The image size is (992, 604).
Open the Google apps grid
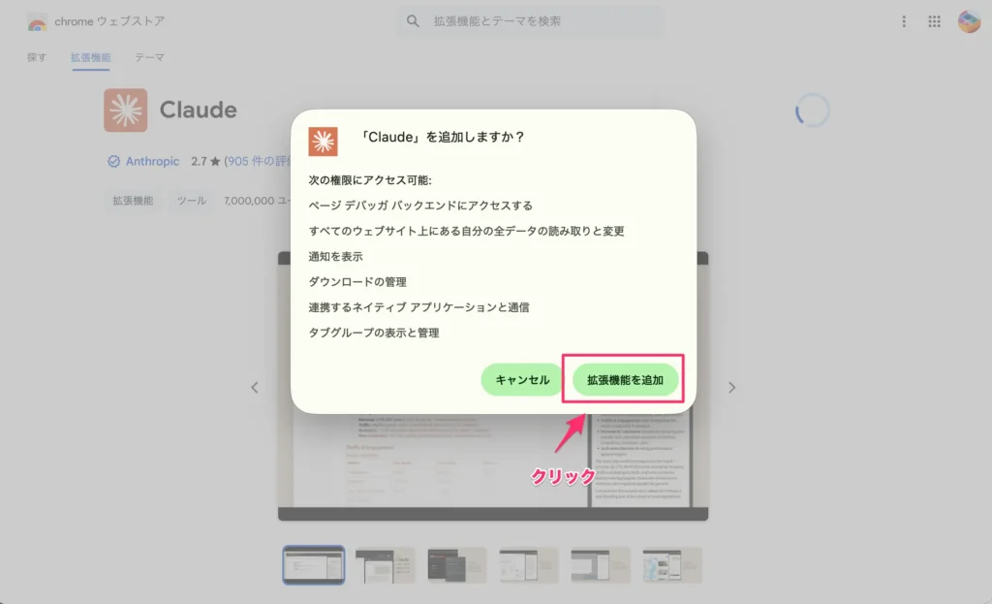point(935,21)
